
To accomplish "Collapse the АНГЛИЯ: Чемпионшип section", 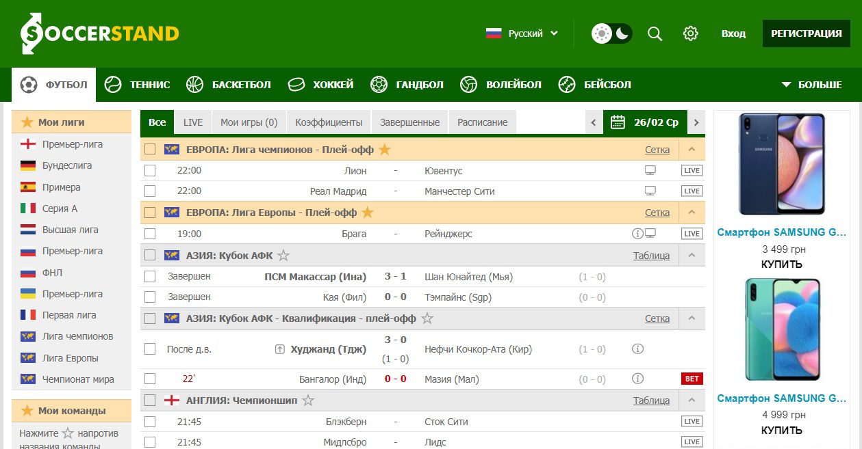I will pyautogui.click(x=692, y=400).
